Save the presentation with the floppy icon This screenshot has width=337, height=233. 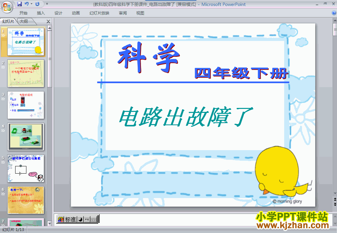coord(19,4)
